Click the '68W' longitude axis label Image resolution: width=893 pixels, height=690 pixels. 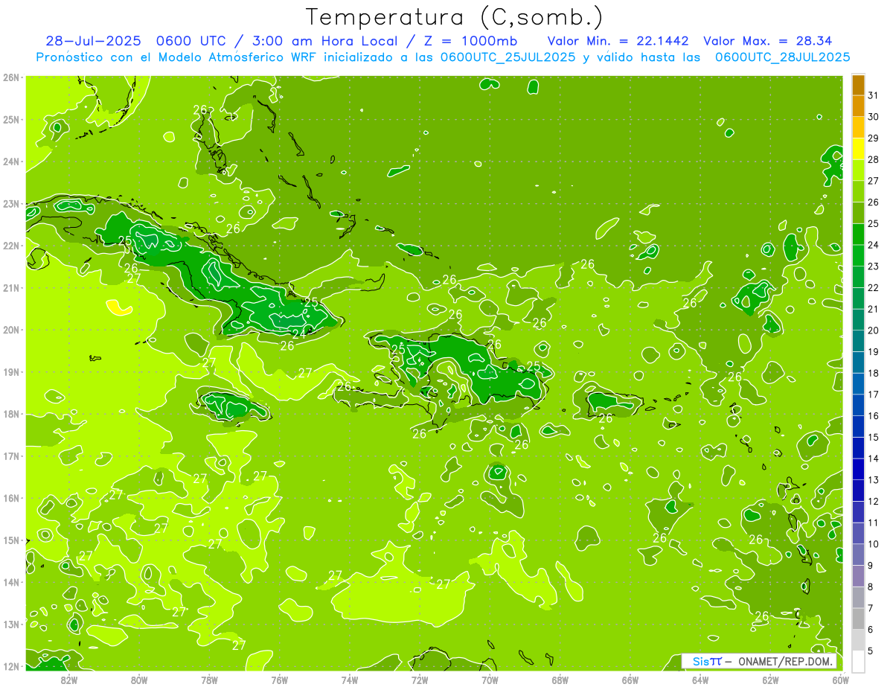point(560,680)
